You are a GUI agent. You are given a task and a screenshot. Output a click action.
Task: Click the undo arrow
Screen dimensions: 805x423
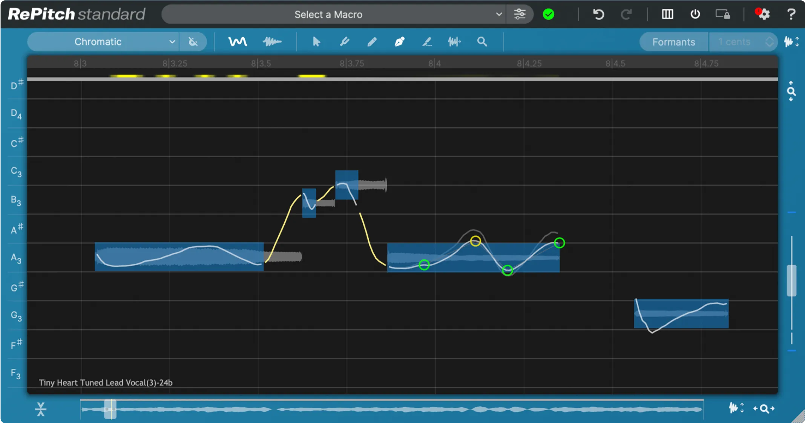[x=598, y=14]
